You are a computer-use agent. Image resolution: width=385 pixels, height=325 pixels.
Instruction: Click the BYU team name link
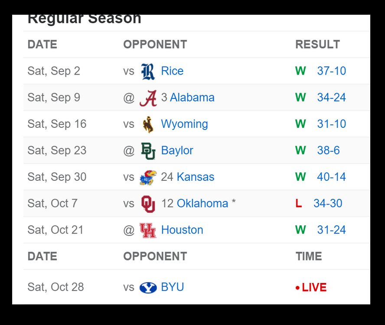point(173,287)
